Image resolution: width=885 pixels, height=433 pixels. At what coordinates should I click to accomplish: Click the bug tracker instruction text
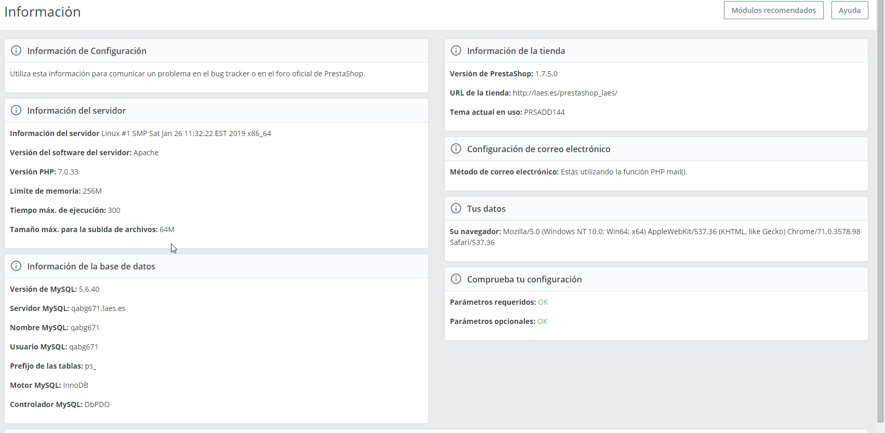tap(187, 74)
